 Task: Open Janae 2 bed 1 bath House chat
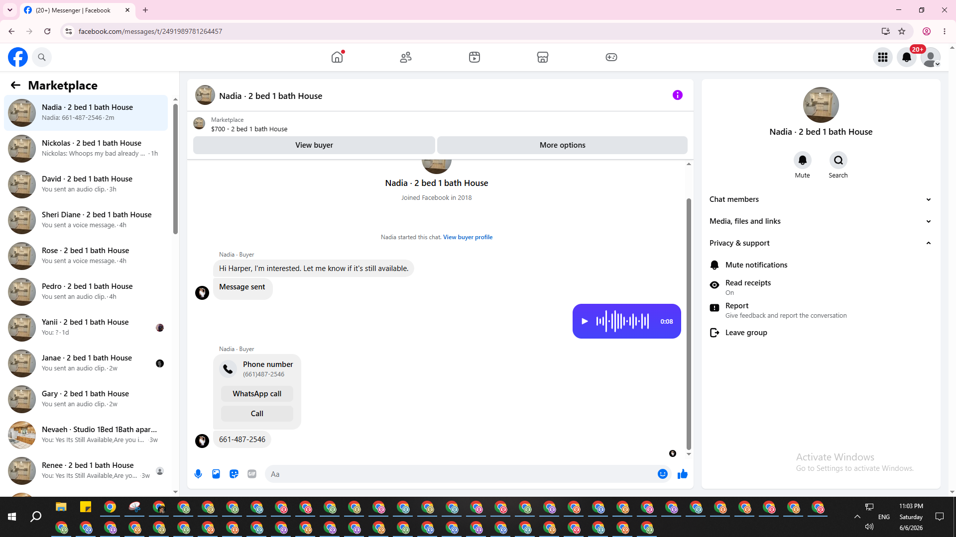click(x=86, y=363)
